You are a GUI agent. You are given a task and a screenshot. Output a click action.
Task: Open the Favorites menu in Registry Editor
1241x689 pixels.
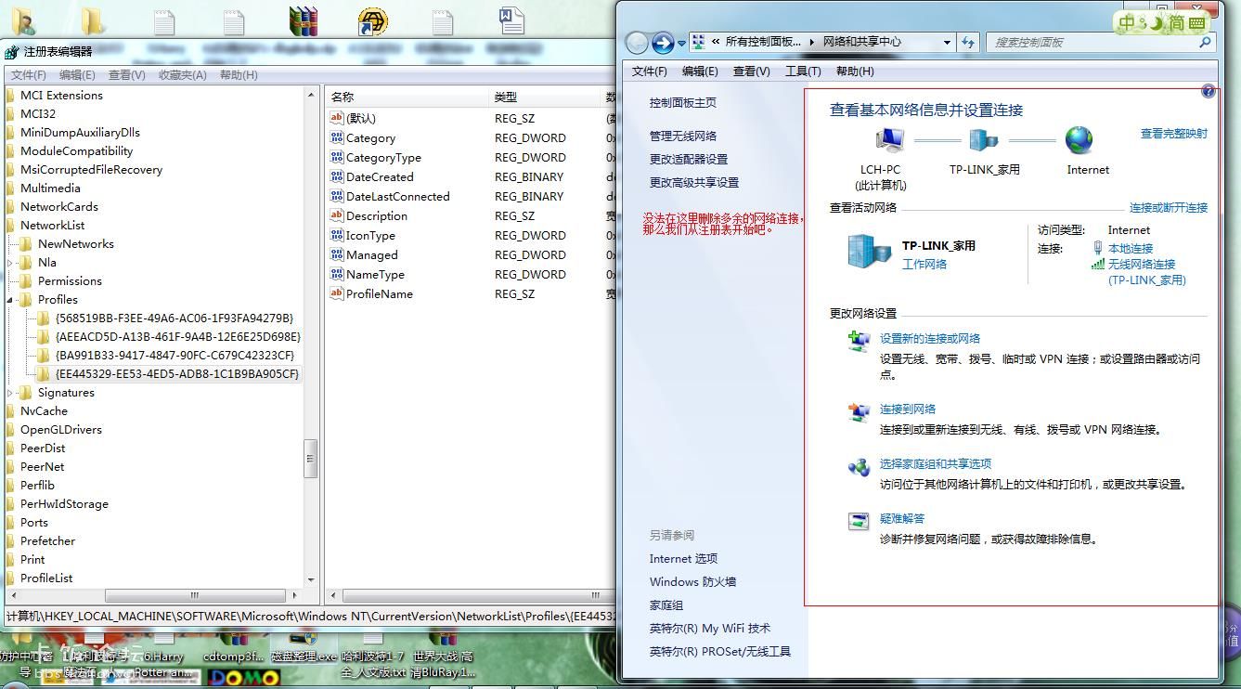(183, 75)
